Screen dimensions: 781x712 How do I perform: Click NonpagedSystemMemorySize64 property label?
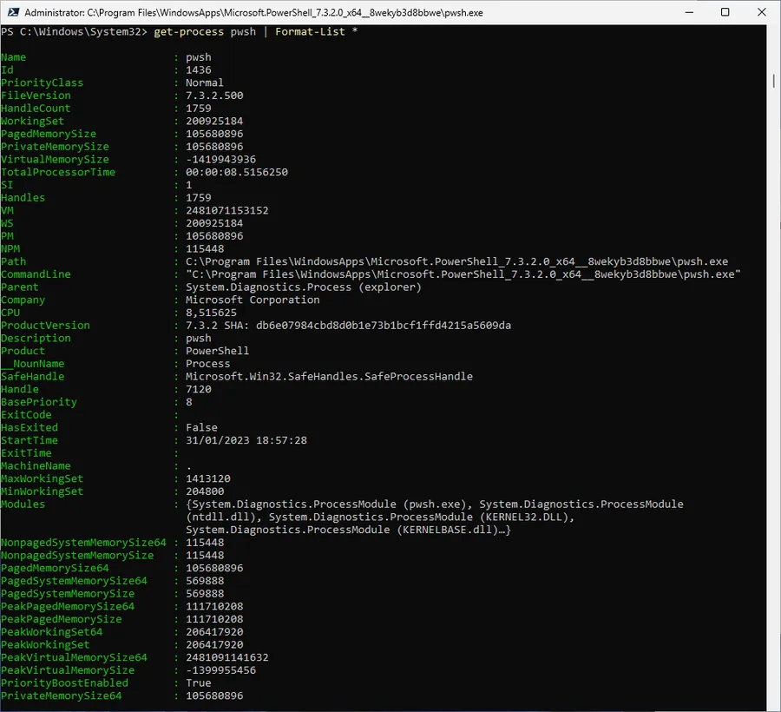[83, 543]
